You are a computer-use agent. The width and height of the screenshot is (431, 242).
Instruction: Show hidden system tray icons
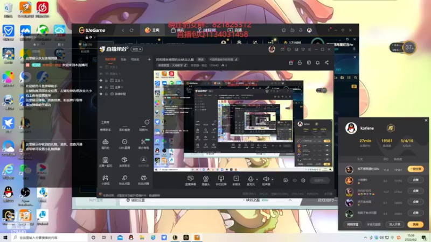[365, 238]
